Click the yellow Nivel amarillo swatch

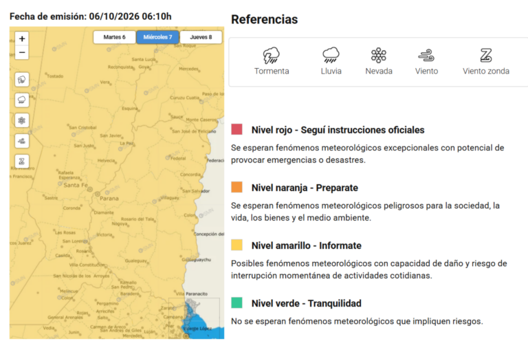tap(236, 245)
